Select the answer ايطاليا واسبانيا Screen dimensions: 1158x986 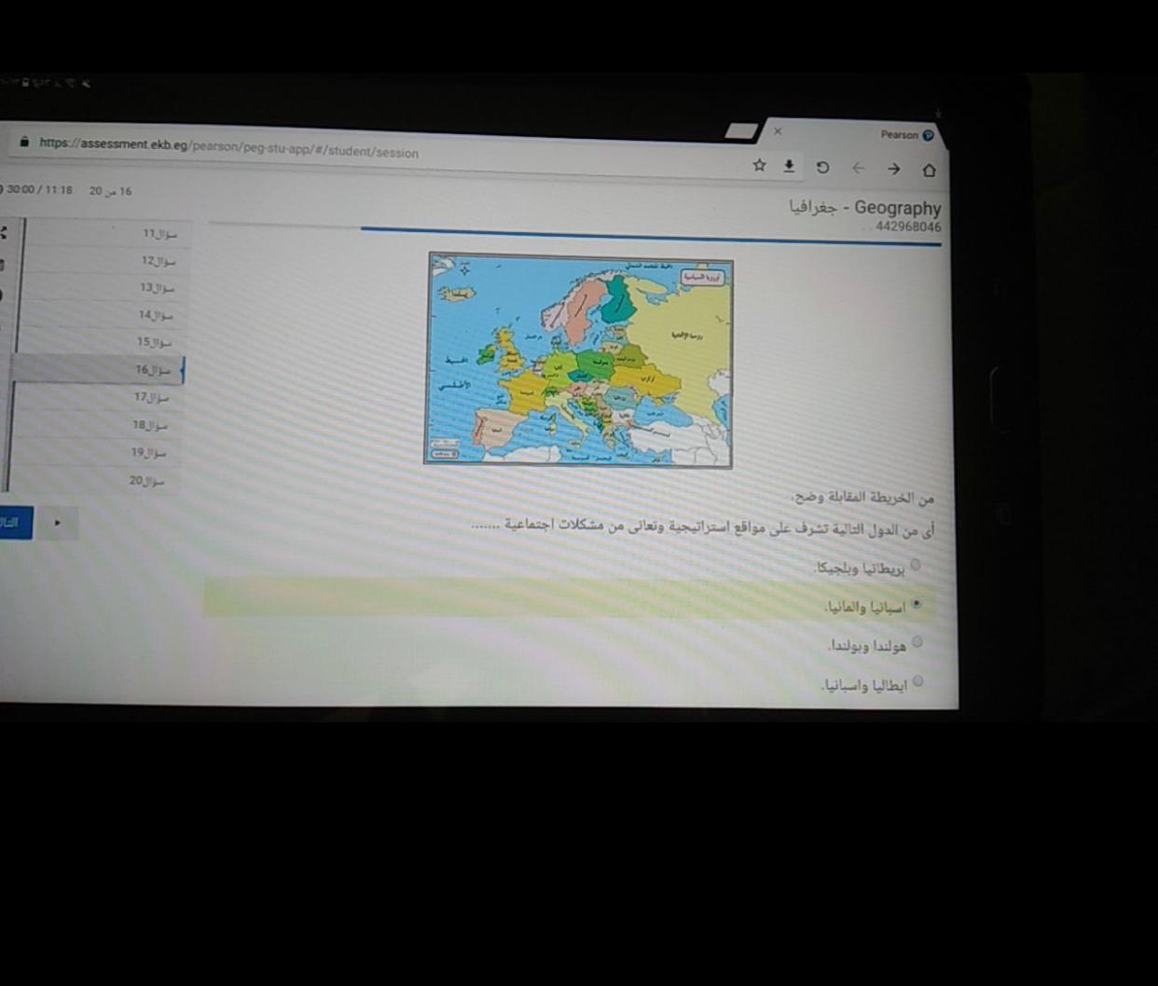click(917, 681)
